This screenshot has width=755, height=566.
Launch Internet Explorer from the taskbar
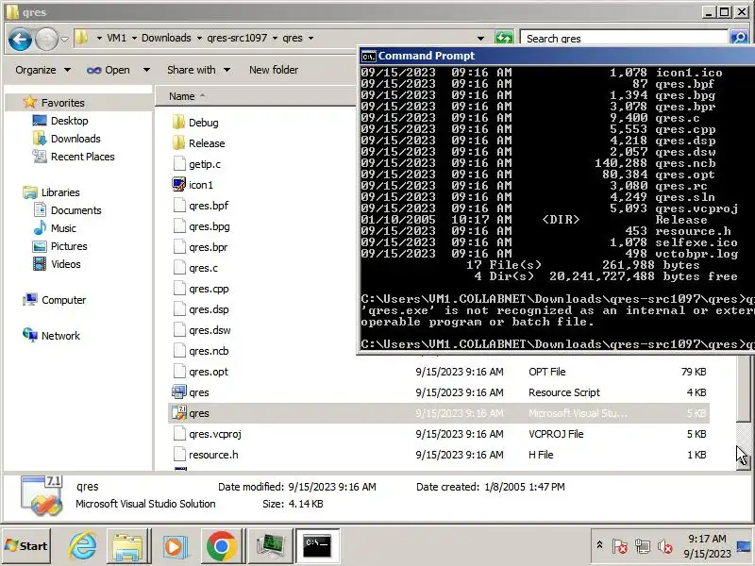click(83, 546)
